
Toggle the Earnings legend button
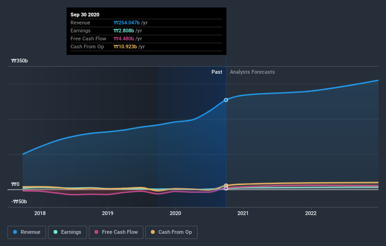pyautogui.click(x=67, y=232)
